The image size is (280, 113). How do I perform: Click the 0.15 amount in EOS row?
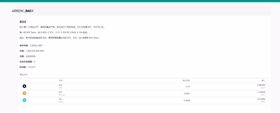188,87
